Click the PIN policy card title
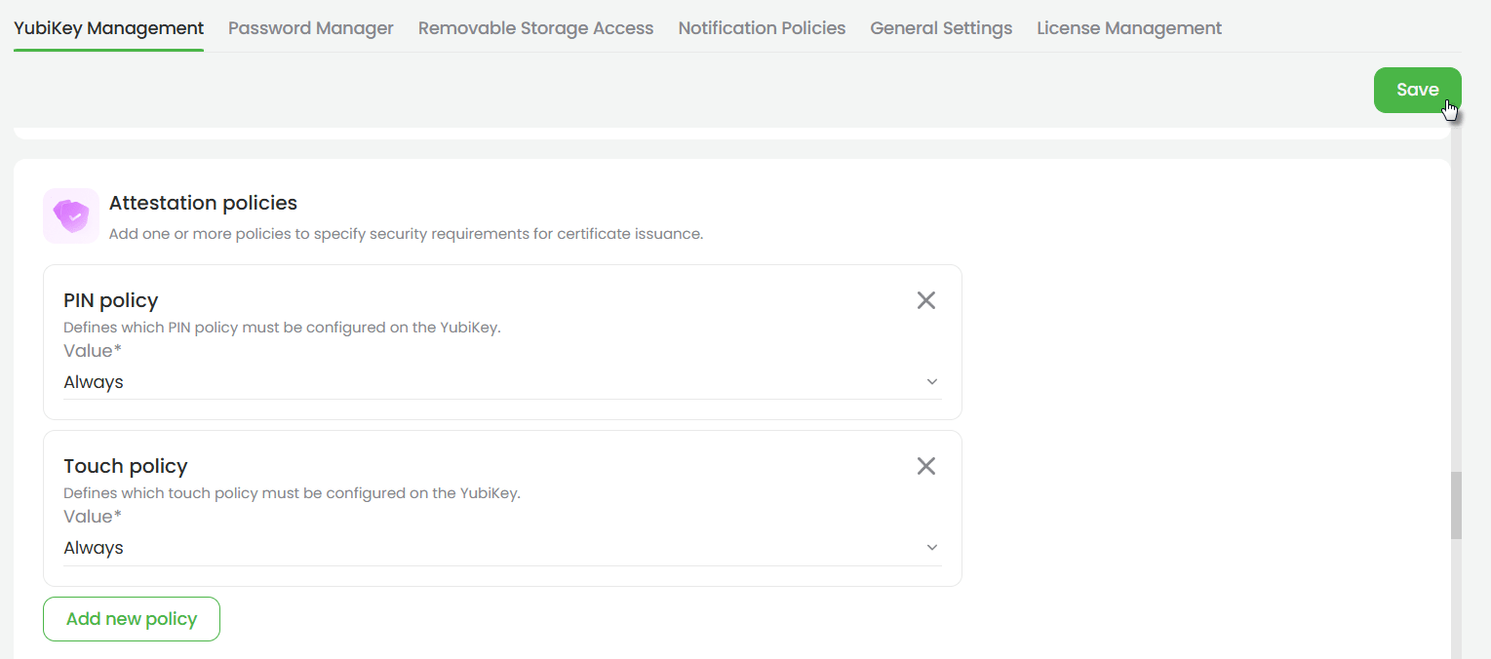The width and height of the screenshot is (1491, 659). pos(111,300)
